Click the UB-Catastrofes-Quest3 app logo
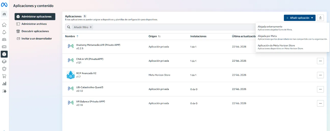Viewport: 330px width, 131px height. click(71, 89)
